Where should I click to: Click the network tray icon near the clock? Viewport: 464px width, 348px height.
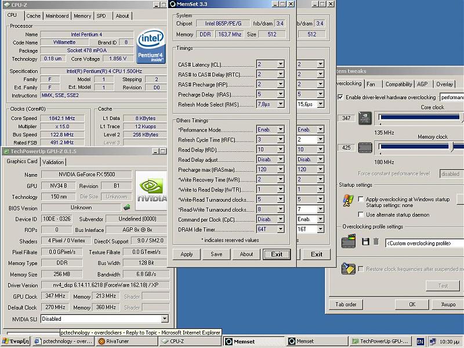[x=432, y=342]
